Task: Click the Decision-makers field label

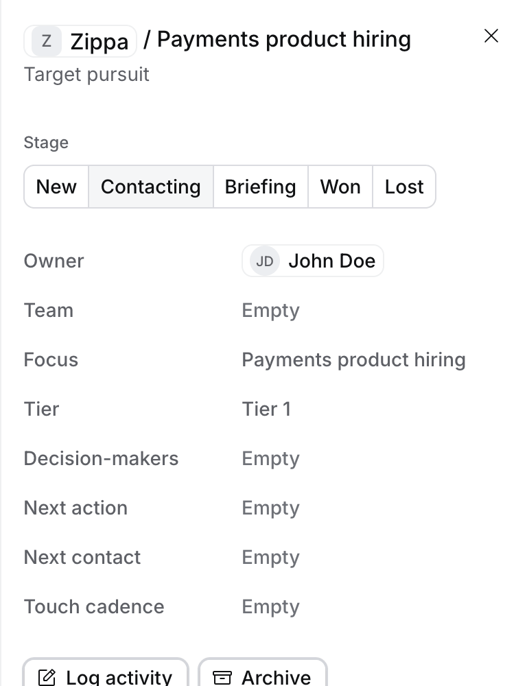Action: point(101,459)
